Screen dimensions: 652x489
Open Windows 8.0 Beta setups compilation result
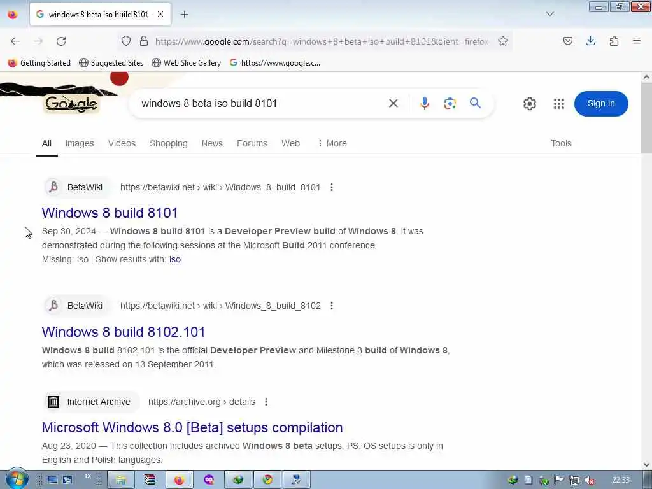click(192, 427)
